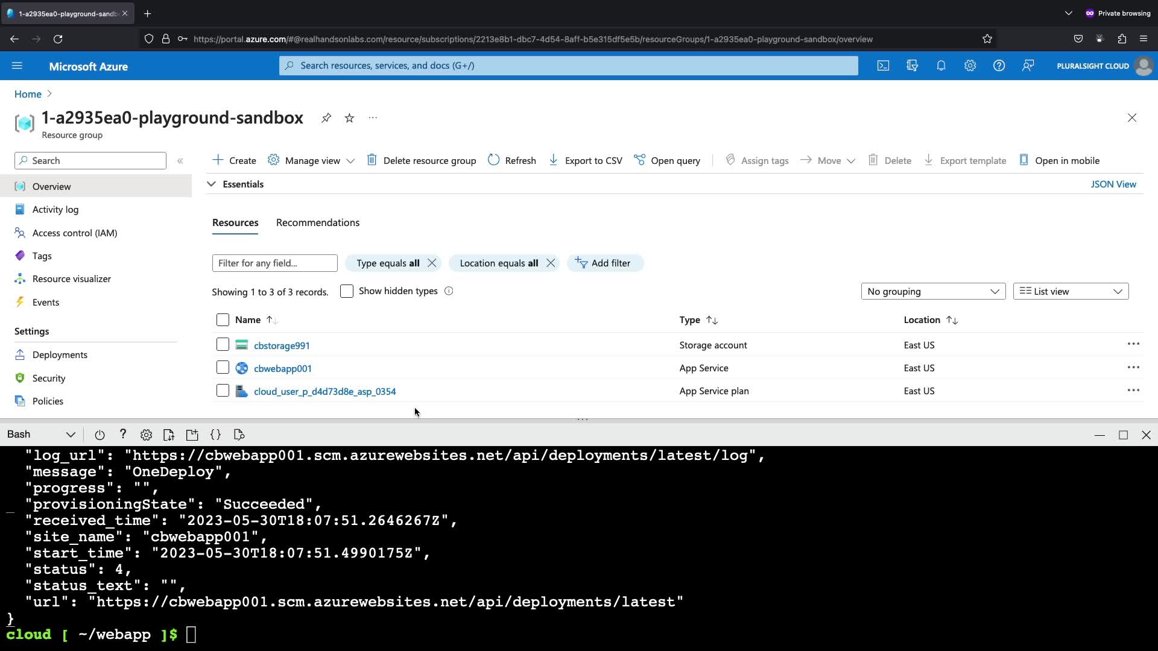Open the portal hamburger menu

[17, 66]
